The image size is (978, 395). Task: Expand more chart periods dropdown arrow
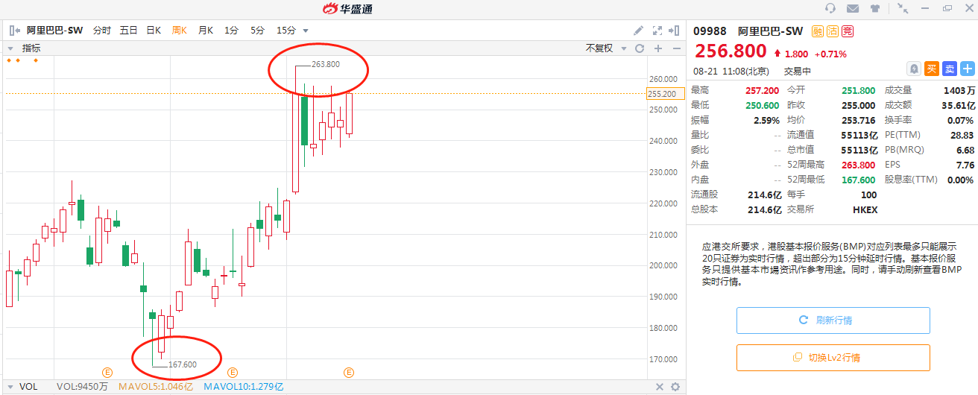click(306, 31)
